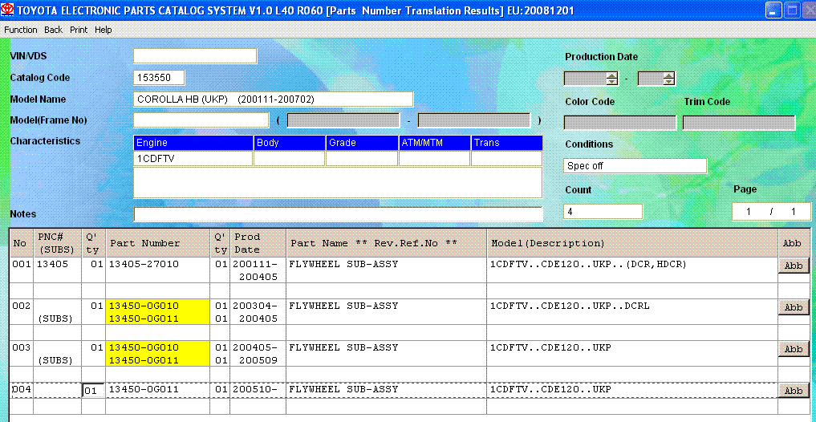This screenshot has height=422, width=816.
Task: Click the Count field showing 4
Action: [603, 212]
